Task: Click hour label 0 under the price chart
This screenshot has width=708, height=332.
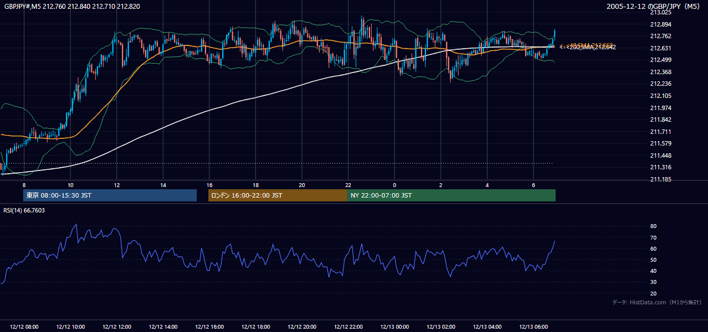Action: click(x=394, y=185)
